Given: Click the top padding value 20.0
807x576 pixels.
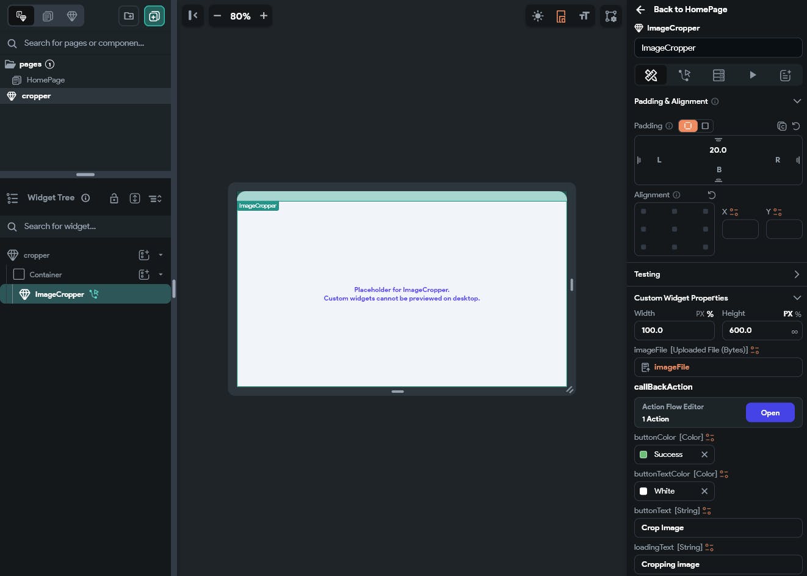Looking at the screenshot, I should coord(718,150).
